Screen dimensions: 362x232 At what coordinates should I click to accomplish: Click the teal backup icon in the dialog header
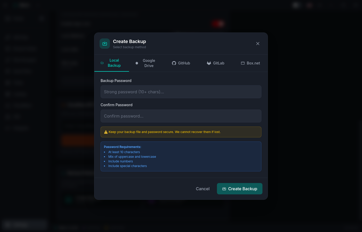pos(104,44)
